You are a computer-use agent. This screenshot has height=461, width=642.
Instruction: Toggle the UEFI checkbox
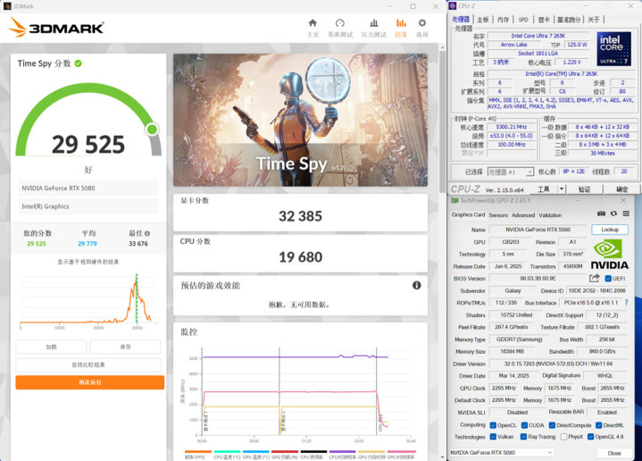[608, 279]
